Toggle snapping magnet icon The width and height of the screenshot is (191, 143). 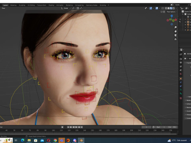[x=78, y=8]
